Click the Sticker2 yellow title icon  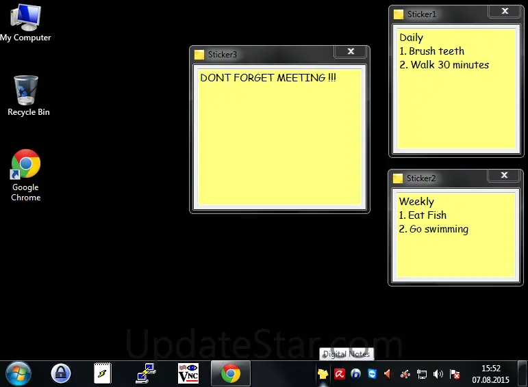click(398, 178)
